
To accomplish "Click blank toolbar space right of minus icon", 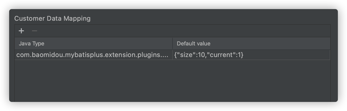I will pos(178,31).
